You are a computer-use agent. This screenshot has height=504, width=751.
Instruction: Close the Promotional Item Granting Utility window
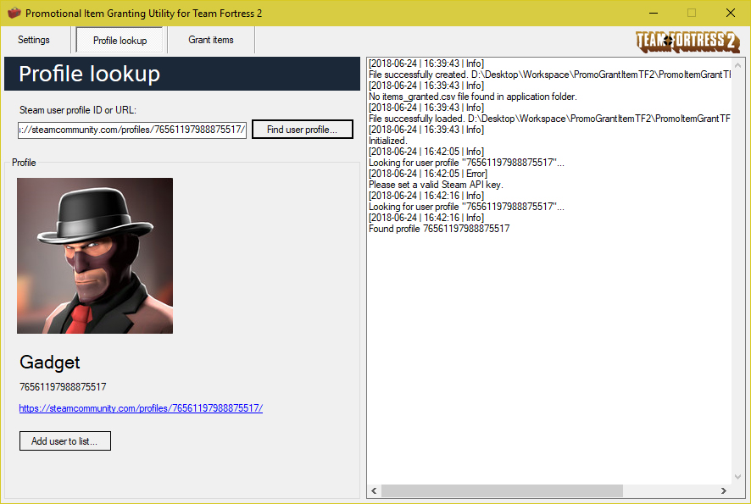click(x=731, y=13)
